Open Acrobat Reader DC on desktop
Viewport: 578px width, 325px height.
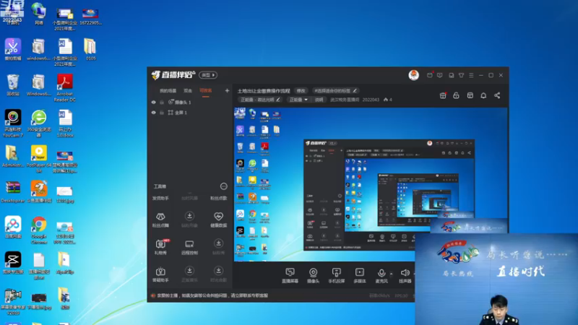click(x=64, y=87)
